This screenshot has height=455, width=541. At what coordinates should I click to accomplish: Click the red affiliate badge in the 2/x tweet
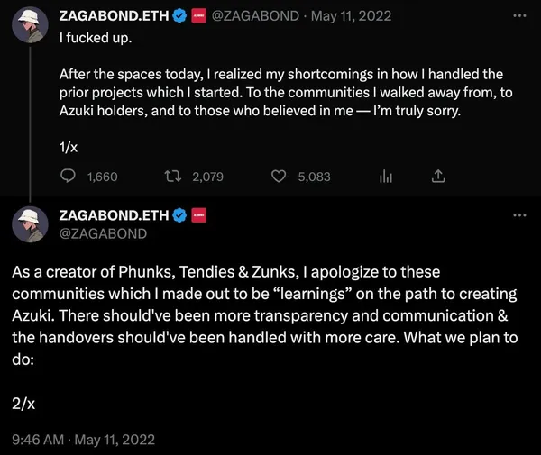[x=200, y=215]
